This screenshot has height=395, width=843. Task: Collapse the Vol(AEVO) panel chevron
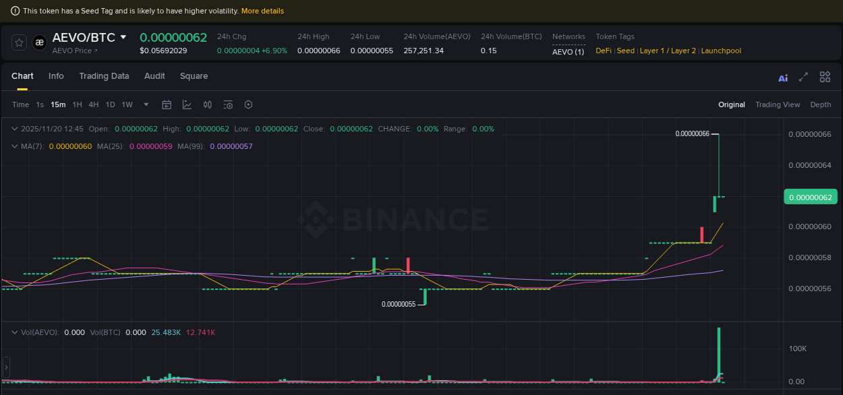(x=14, y=332)
